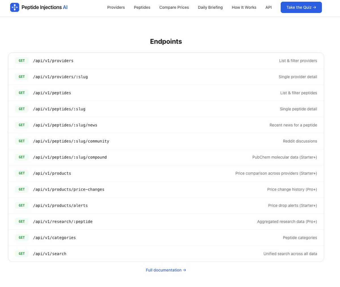Open the Full documentation link
The image size is (340, 287).
tap(166, 270)
